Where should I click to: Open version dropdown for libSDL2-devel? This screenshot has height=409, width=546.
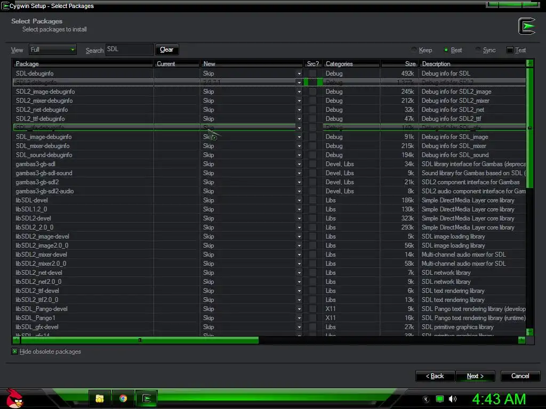(x=299, y=218)
